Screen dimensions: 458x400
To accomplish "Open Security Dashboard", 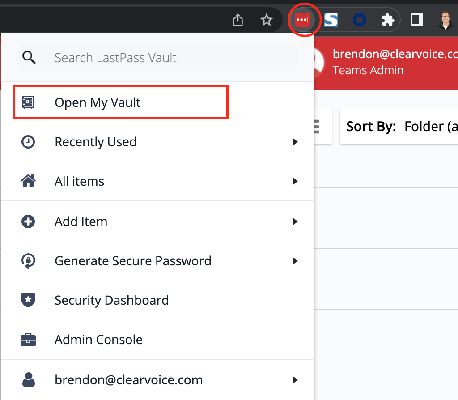I will [x=157, y=300].
